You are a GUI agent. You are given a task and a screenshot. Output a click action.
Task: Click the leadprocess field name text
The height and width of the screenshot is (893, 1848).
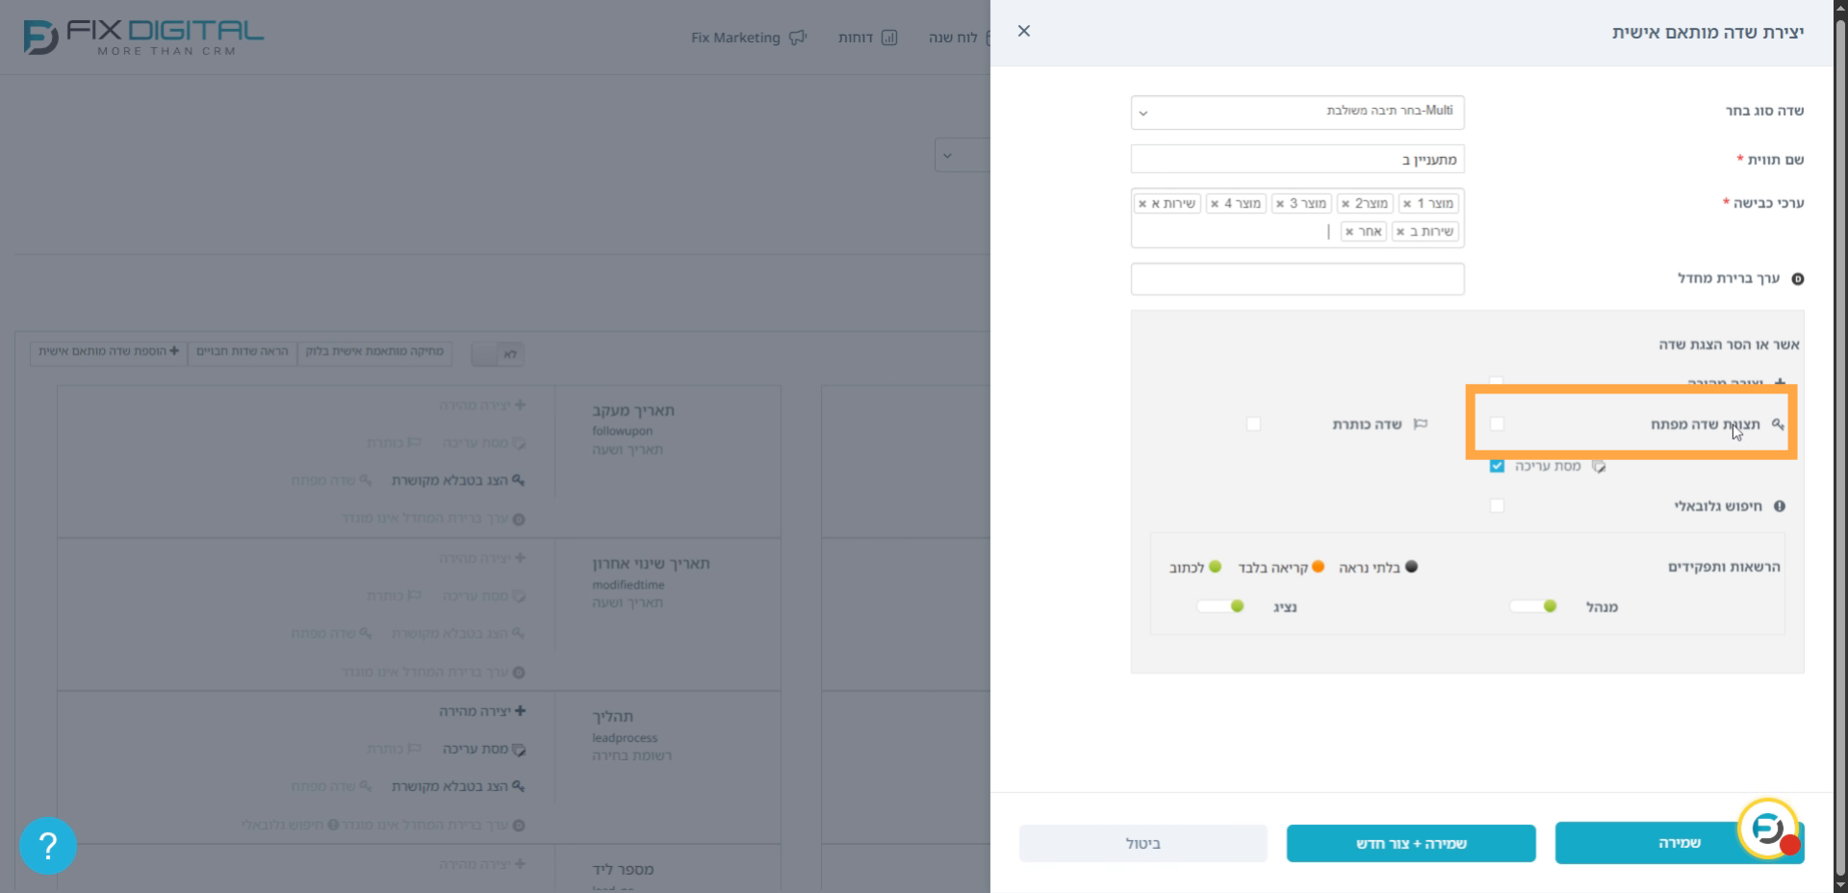point(625,738)
